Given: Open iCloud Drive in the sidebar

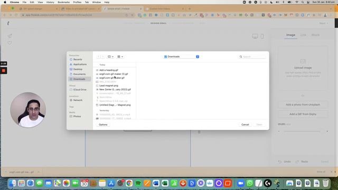Looking at the screenshot, I should (80, 90).
